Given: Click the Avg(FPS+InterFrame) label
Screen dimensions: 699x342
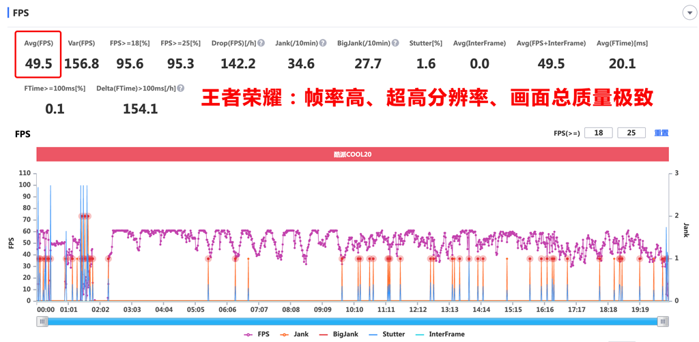Looking at the screenshot, I should 551,43.
